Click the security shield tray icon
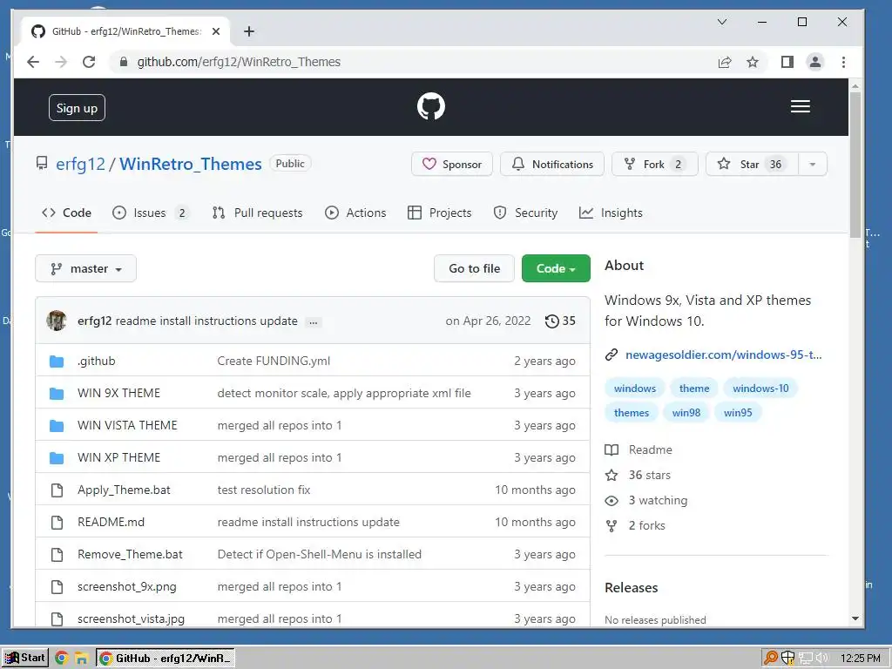 787,659
